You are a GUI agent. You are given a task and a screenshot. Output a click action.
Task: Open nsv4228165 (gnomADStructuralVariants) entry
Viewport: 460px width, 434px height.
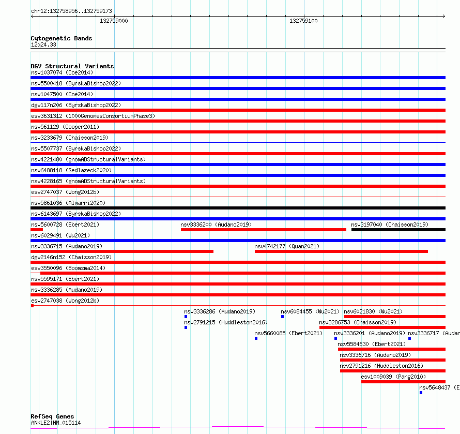(x=238, y=186)
